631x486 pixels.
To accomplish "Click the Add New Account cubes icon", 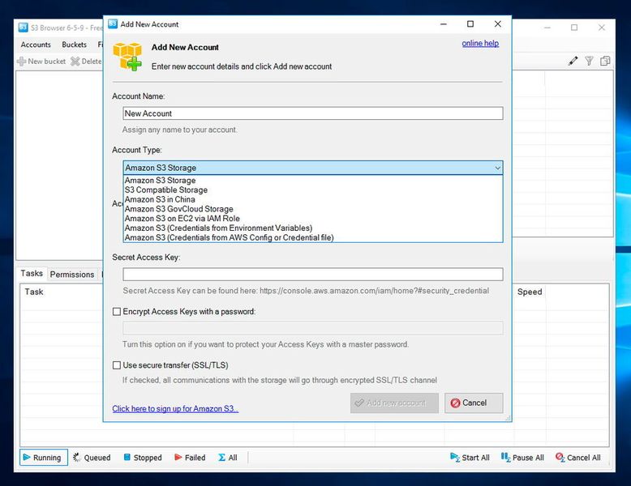I will [127, 56].
